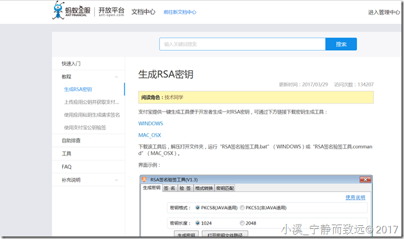The width and height of the screenshot is (404, 239).
Task: Close the RSA签名验签工具 window
Action: tap(365, 179)
